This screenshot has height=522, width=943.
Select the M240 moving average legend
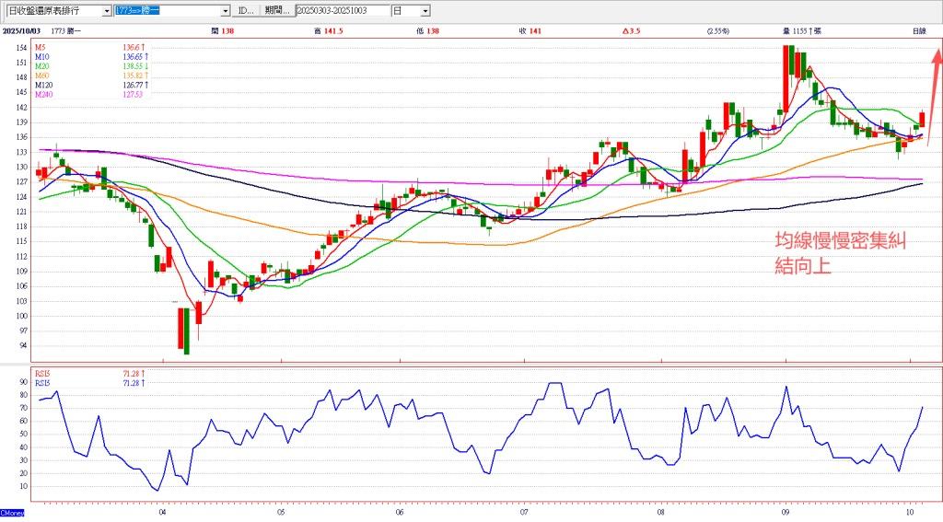(43, 95)
